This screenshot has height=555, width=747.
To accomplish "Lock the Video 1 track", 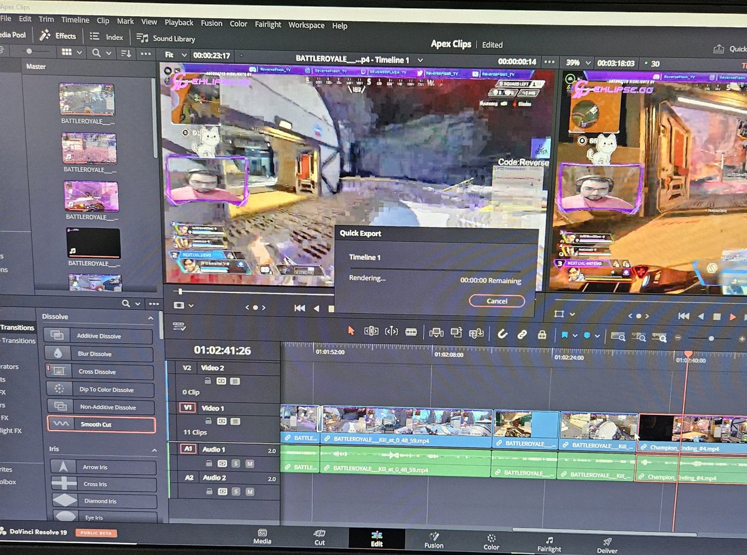I will [208, 421].
